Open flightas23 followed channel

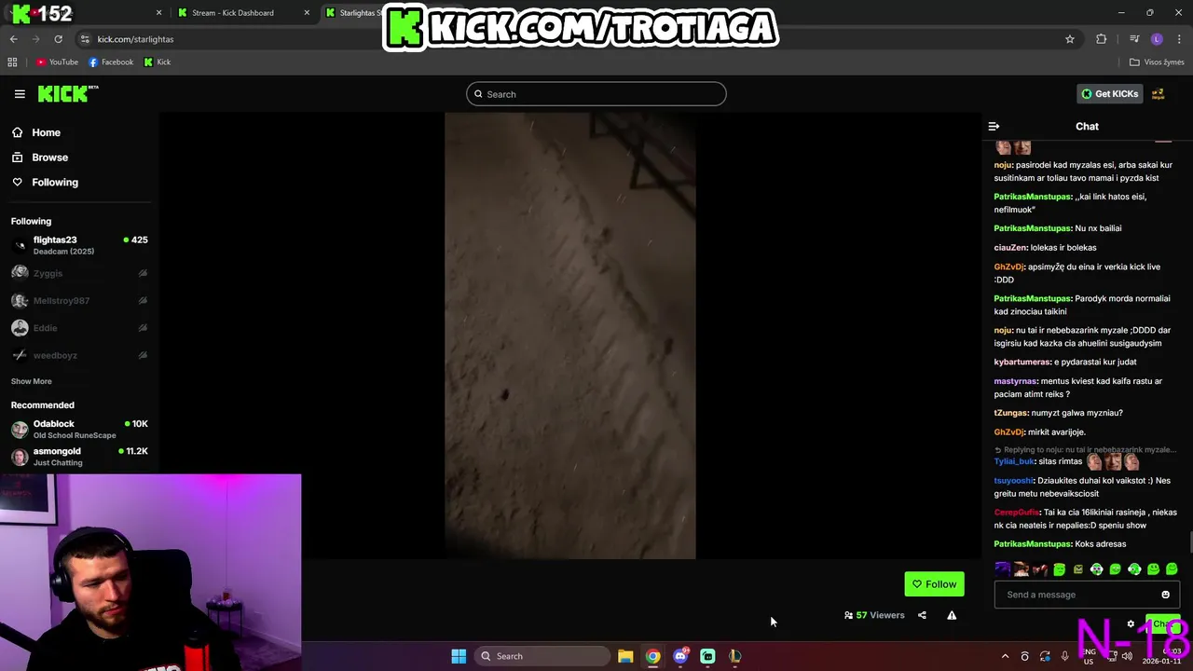tap(79, 245)
